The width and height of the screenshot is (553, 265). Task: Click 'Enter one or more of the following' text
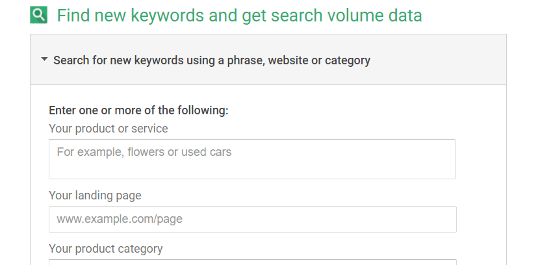[x=138, y=110]
